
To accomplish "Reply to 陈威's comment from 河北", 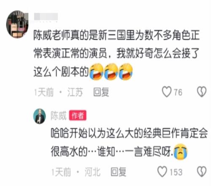I will pos(119,172).
